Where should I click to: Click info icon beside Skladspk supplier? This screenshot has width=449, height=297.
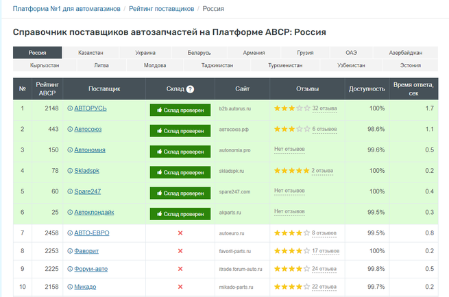pyautogui.click(x=70, y=170)
